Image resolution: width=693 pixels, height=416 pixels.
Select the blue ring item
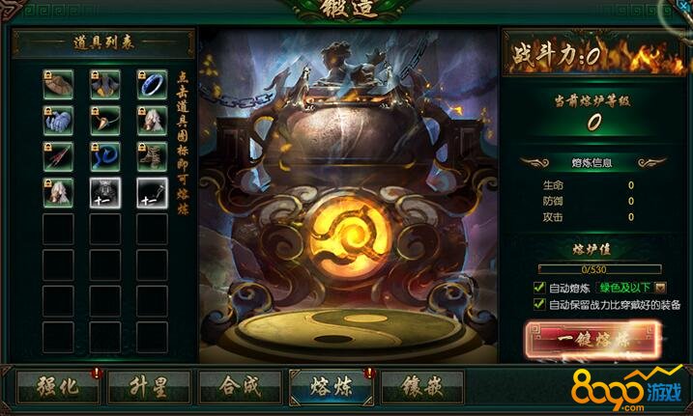click(152, 84)
